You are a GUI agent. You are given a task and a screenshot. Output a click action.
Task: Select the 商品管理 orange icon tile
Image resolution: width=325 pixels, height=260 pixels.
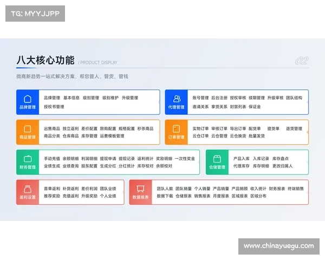pyautogui.click(x=27, y=129)
